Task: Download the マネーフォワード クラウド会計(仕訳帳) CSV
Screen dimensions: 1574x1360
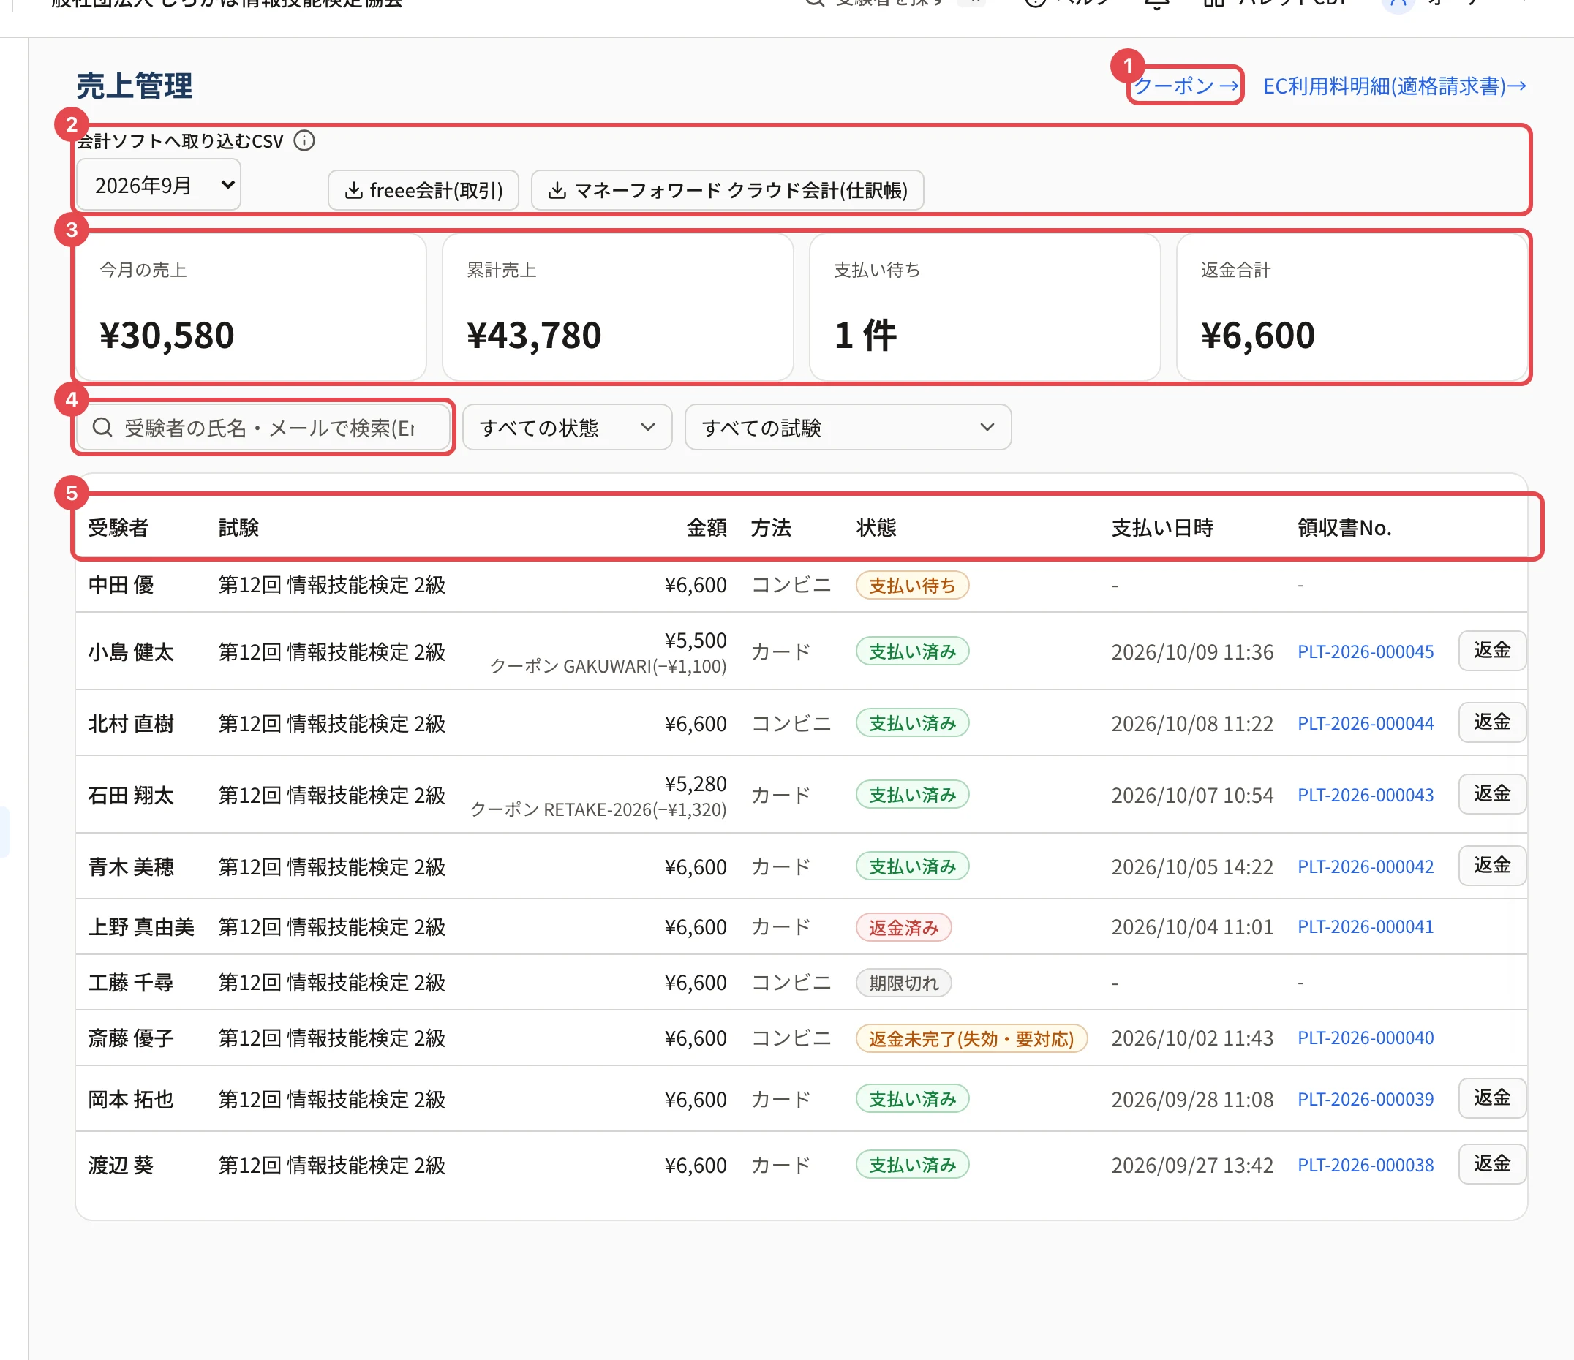Action: [727, 190]
